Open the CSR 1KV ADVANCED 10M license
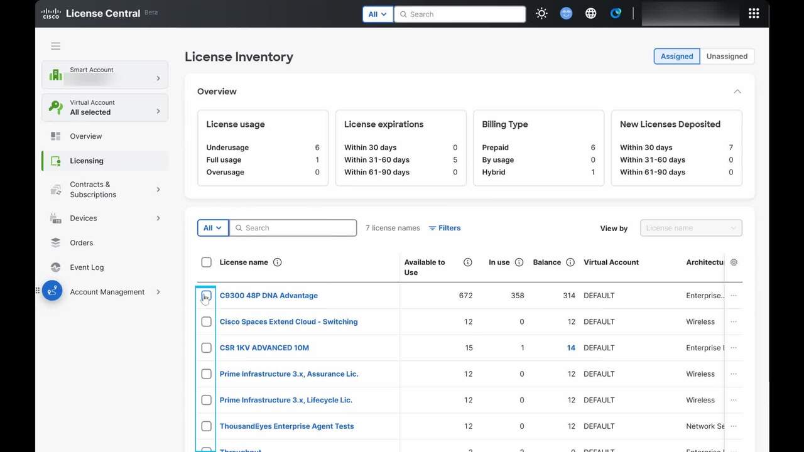804x452 pixels. point(264,348)
